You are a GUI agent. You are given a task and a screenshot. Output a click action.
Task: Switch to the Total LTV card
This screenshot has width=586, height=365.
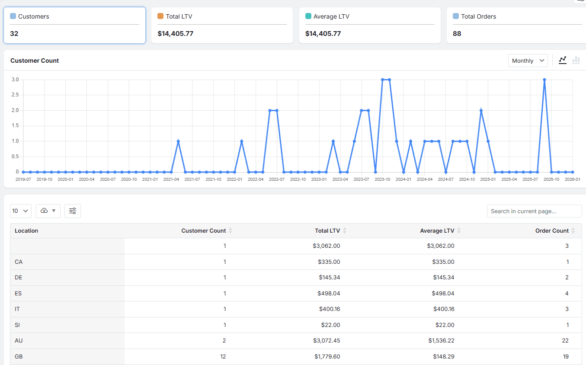(221, 25)
